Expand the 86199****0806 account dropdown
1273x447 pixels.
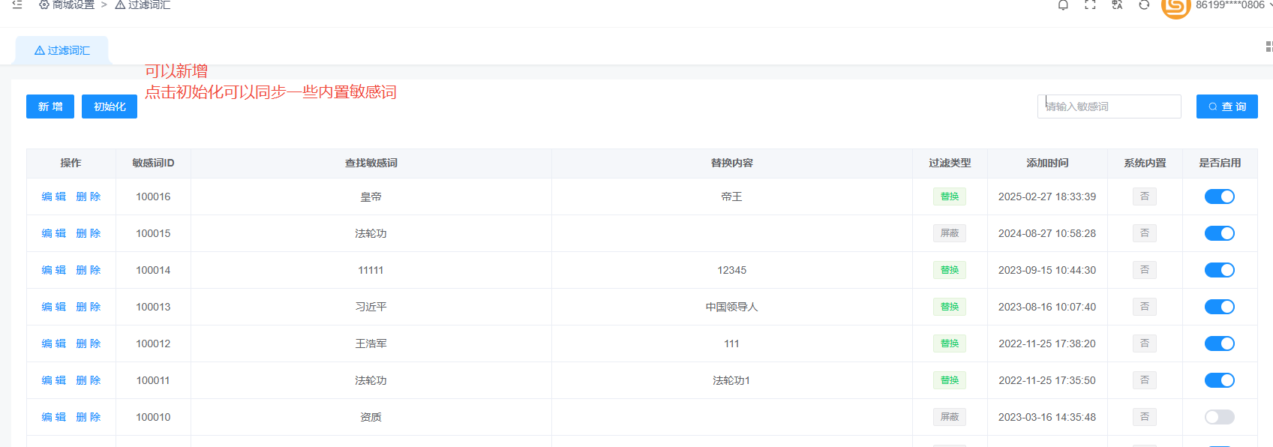point(1232,5)
